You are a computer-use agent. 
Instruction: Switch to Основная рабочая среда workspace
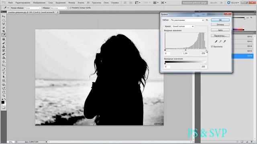click(194, 3)
